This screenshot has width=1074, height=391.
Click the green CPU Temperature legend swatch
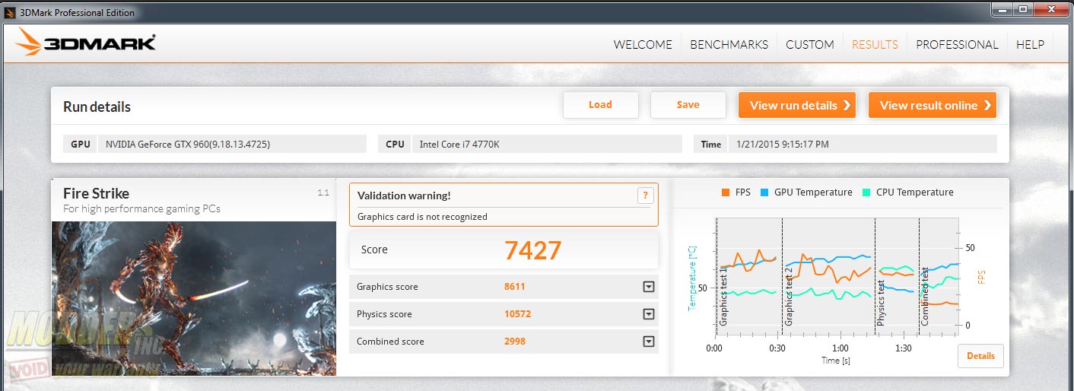coord(866,192)
